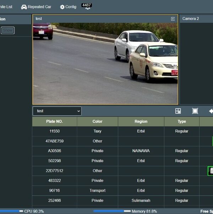Click the left arrow navigation icon

coord(211,111)
